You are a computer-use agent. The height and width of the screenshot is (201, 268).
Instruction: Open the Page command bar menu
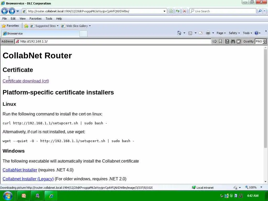point(221,33)
